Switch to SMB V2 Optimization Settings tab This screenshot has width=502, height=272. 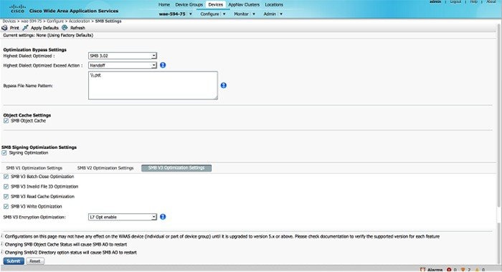pyautogui.click(x=105, y=168)
